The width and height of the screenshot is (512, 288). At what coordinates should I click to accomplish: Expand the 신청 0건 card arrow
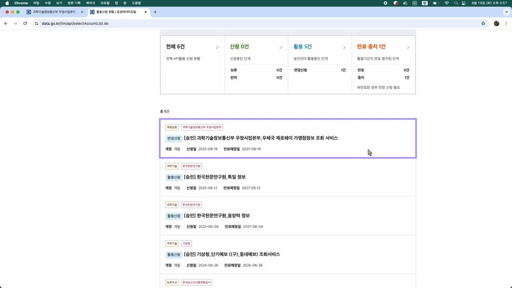coord(281,47)
